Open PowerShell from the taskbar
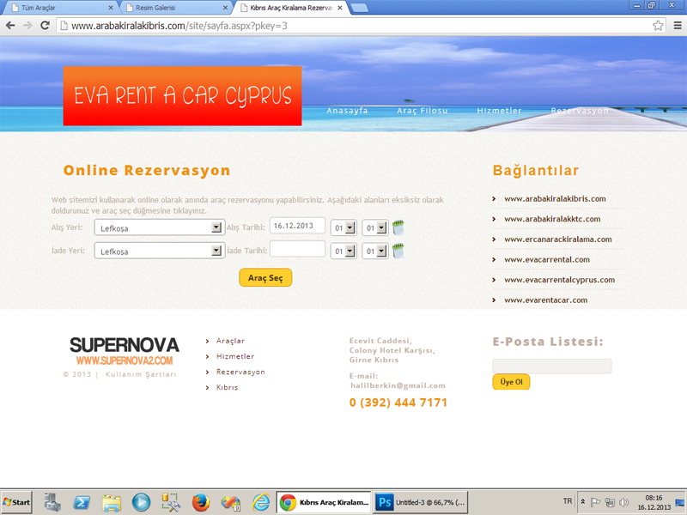 tap(82, 502)
